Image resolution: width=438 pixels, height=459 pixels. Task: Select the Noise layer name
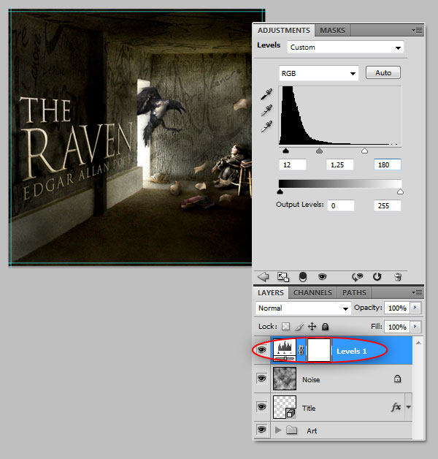(x=311, y=379)
